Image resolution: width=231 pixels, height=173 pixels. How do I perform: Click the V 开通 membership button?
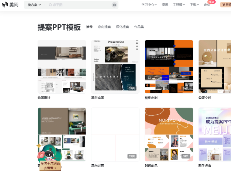226,5
